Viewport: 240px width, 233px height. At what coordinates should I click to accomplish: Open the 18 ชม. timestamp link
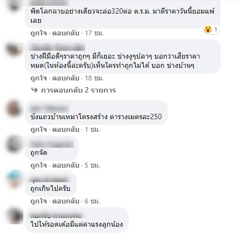tap(94, 78)
